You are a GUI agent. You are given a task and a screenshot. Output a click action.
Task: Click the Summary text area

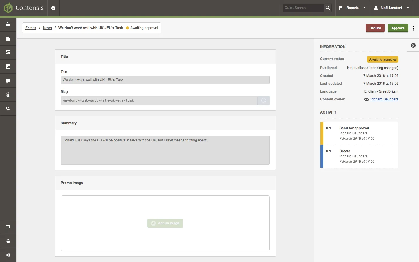165,150
